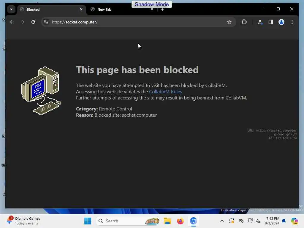Close the Blocked tab
Viewport: 304px width, 228px height.
point(81,9)
